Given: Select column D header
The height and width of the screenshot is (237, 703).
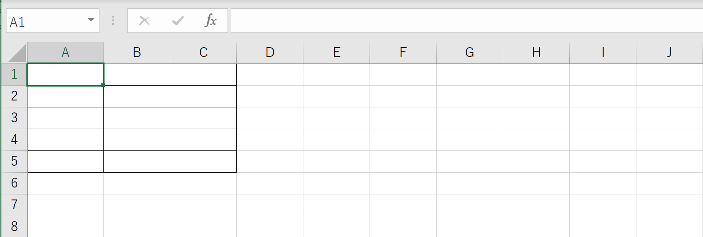Looking at the screenshot, I should (270, 53).
